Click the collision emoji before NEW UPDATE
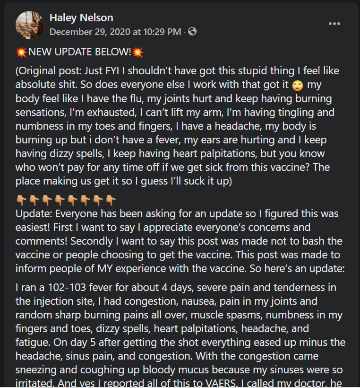This screenshot has width=360, height=388. click(x=22, y=52)
